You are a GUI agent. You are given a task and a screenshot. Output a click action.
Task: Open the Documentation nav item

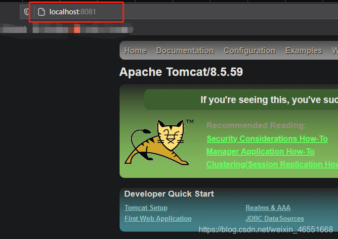(185, 50)
